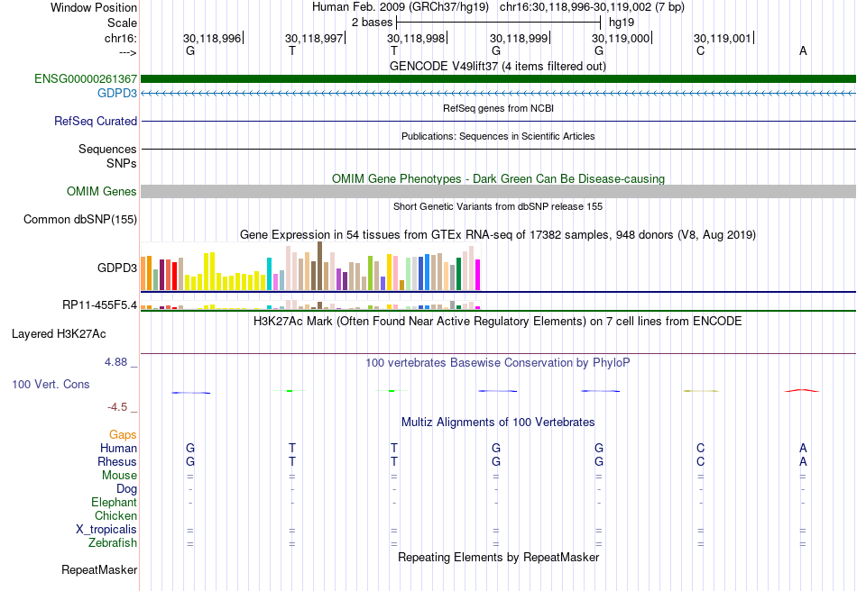Select the Human species row label
857x591 pixels.
tap(118, 448)
